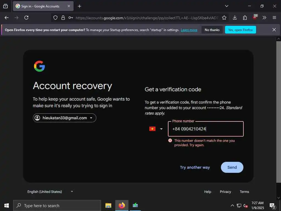Screen dimensions: 281x211
Task: Click taskbar Type here to search box
Action: tap(57, 206)
